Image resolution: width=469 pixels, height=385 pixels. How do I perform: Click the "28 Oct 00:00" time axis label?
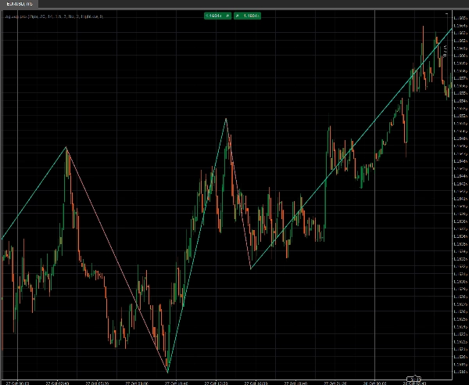pos(377,383)
